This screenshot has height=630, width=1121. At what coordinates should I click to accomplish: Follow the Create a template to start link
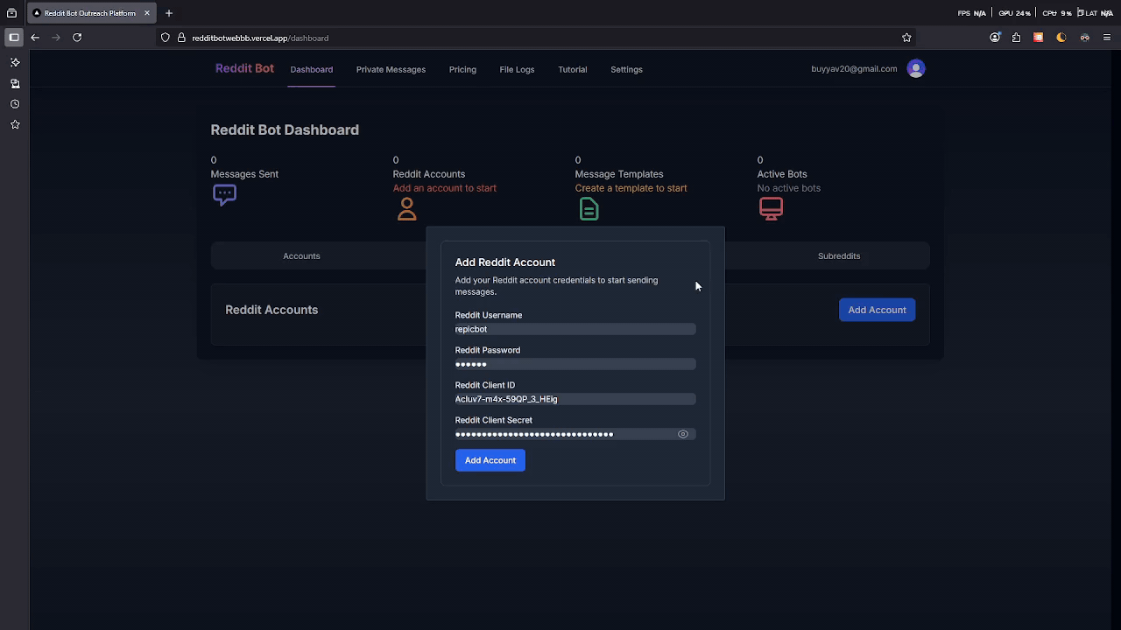[631, 187]
